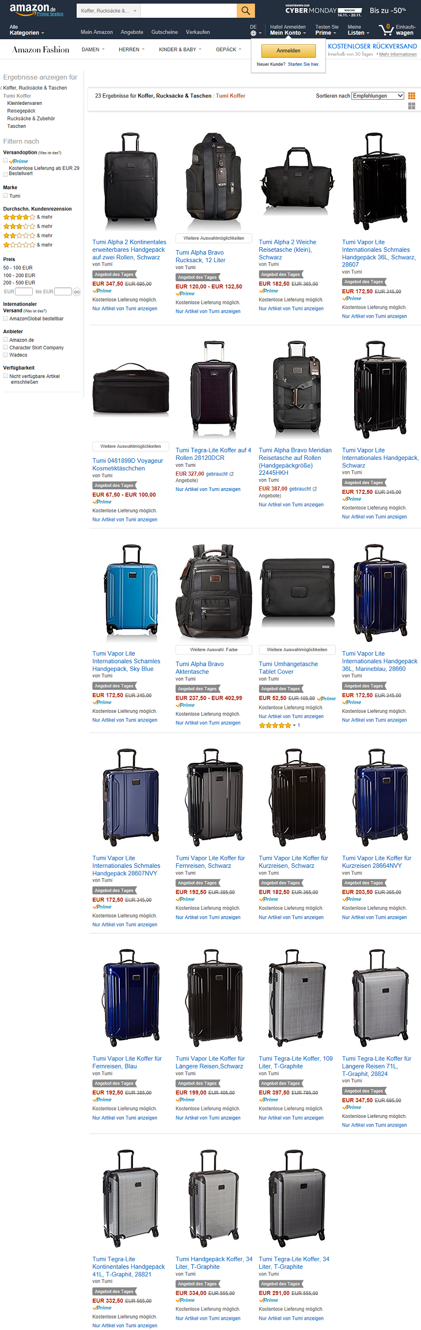Check the Tumi brand checkbox

point(6,196)
